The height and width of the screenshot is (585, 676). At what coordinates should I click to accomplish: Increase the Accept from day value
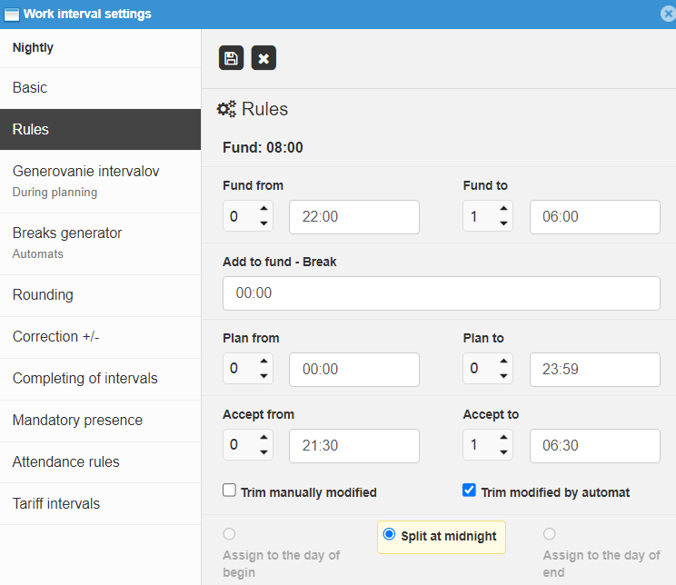click(x=263, y=438)
